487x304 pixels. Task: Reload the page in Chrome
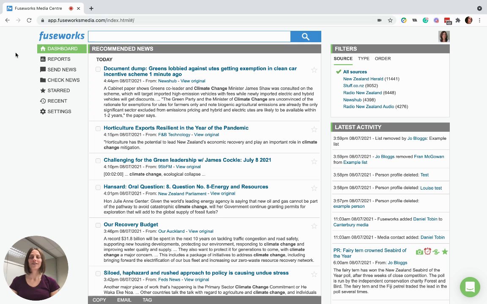click(29, 20)
